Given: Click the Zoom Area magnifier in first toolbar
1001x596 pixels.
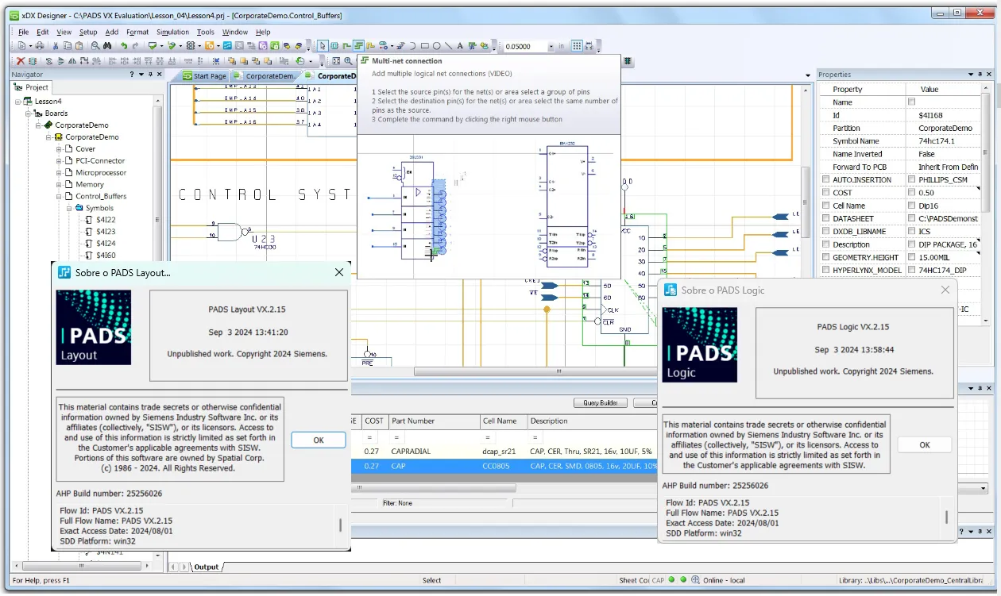Looking at the screenshot, I should pyautogui.click(x=95, y=46).
